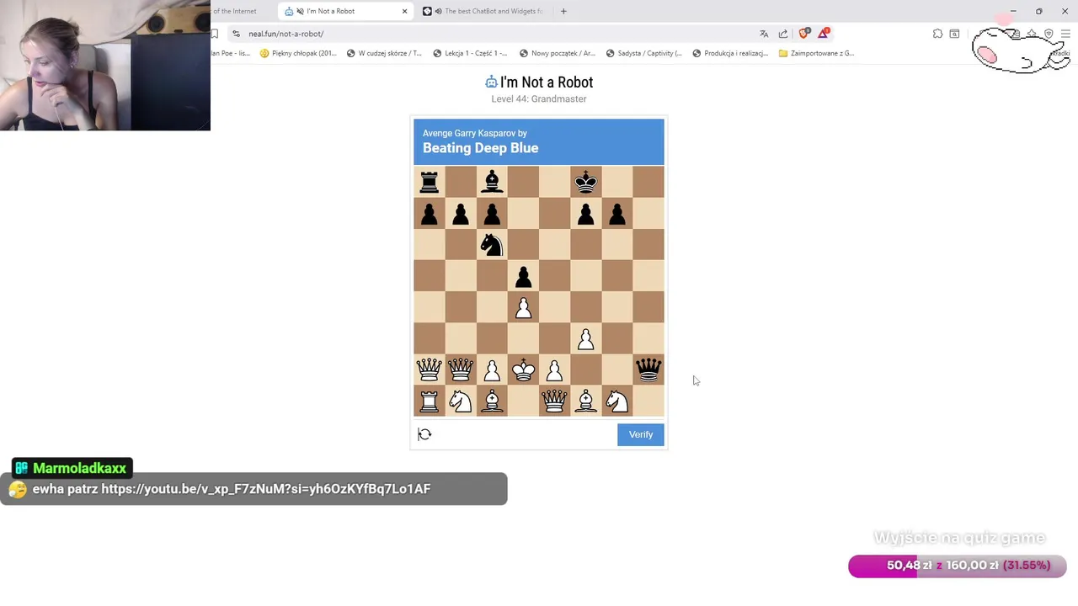This screenshot has width=1078, height=606.
Task: Open the 'Nowy początek / Ar...' bookmark
Action: point(557,53)
